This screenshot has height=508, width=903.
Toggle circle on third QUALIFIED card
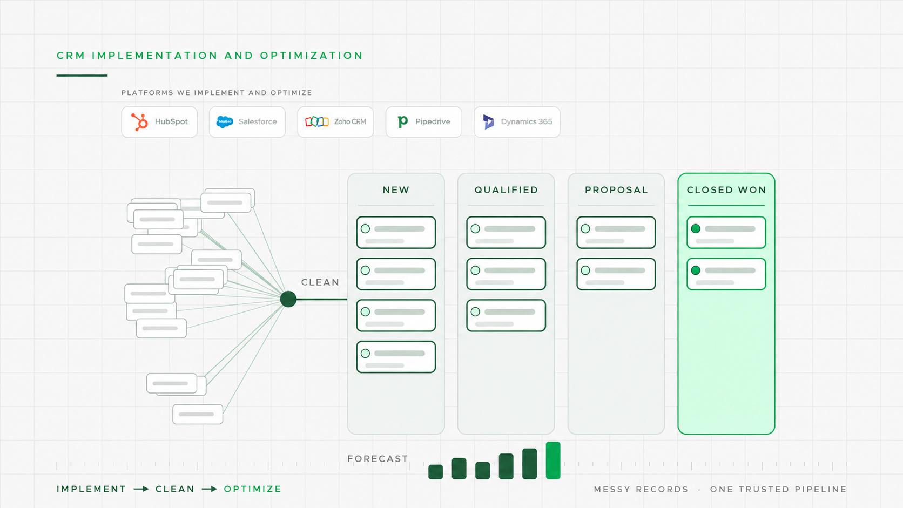tap(476, 312)
